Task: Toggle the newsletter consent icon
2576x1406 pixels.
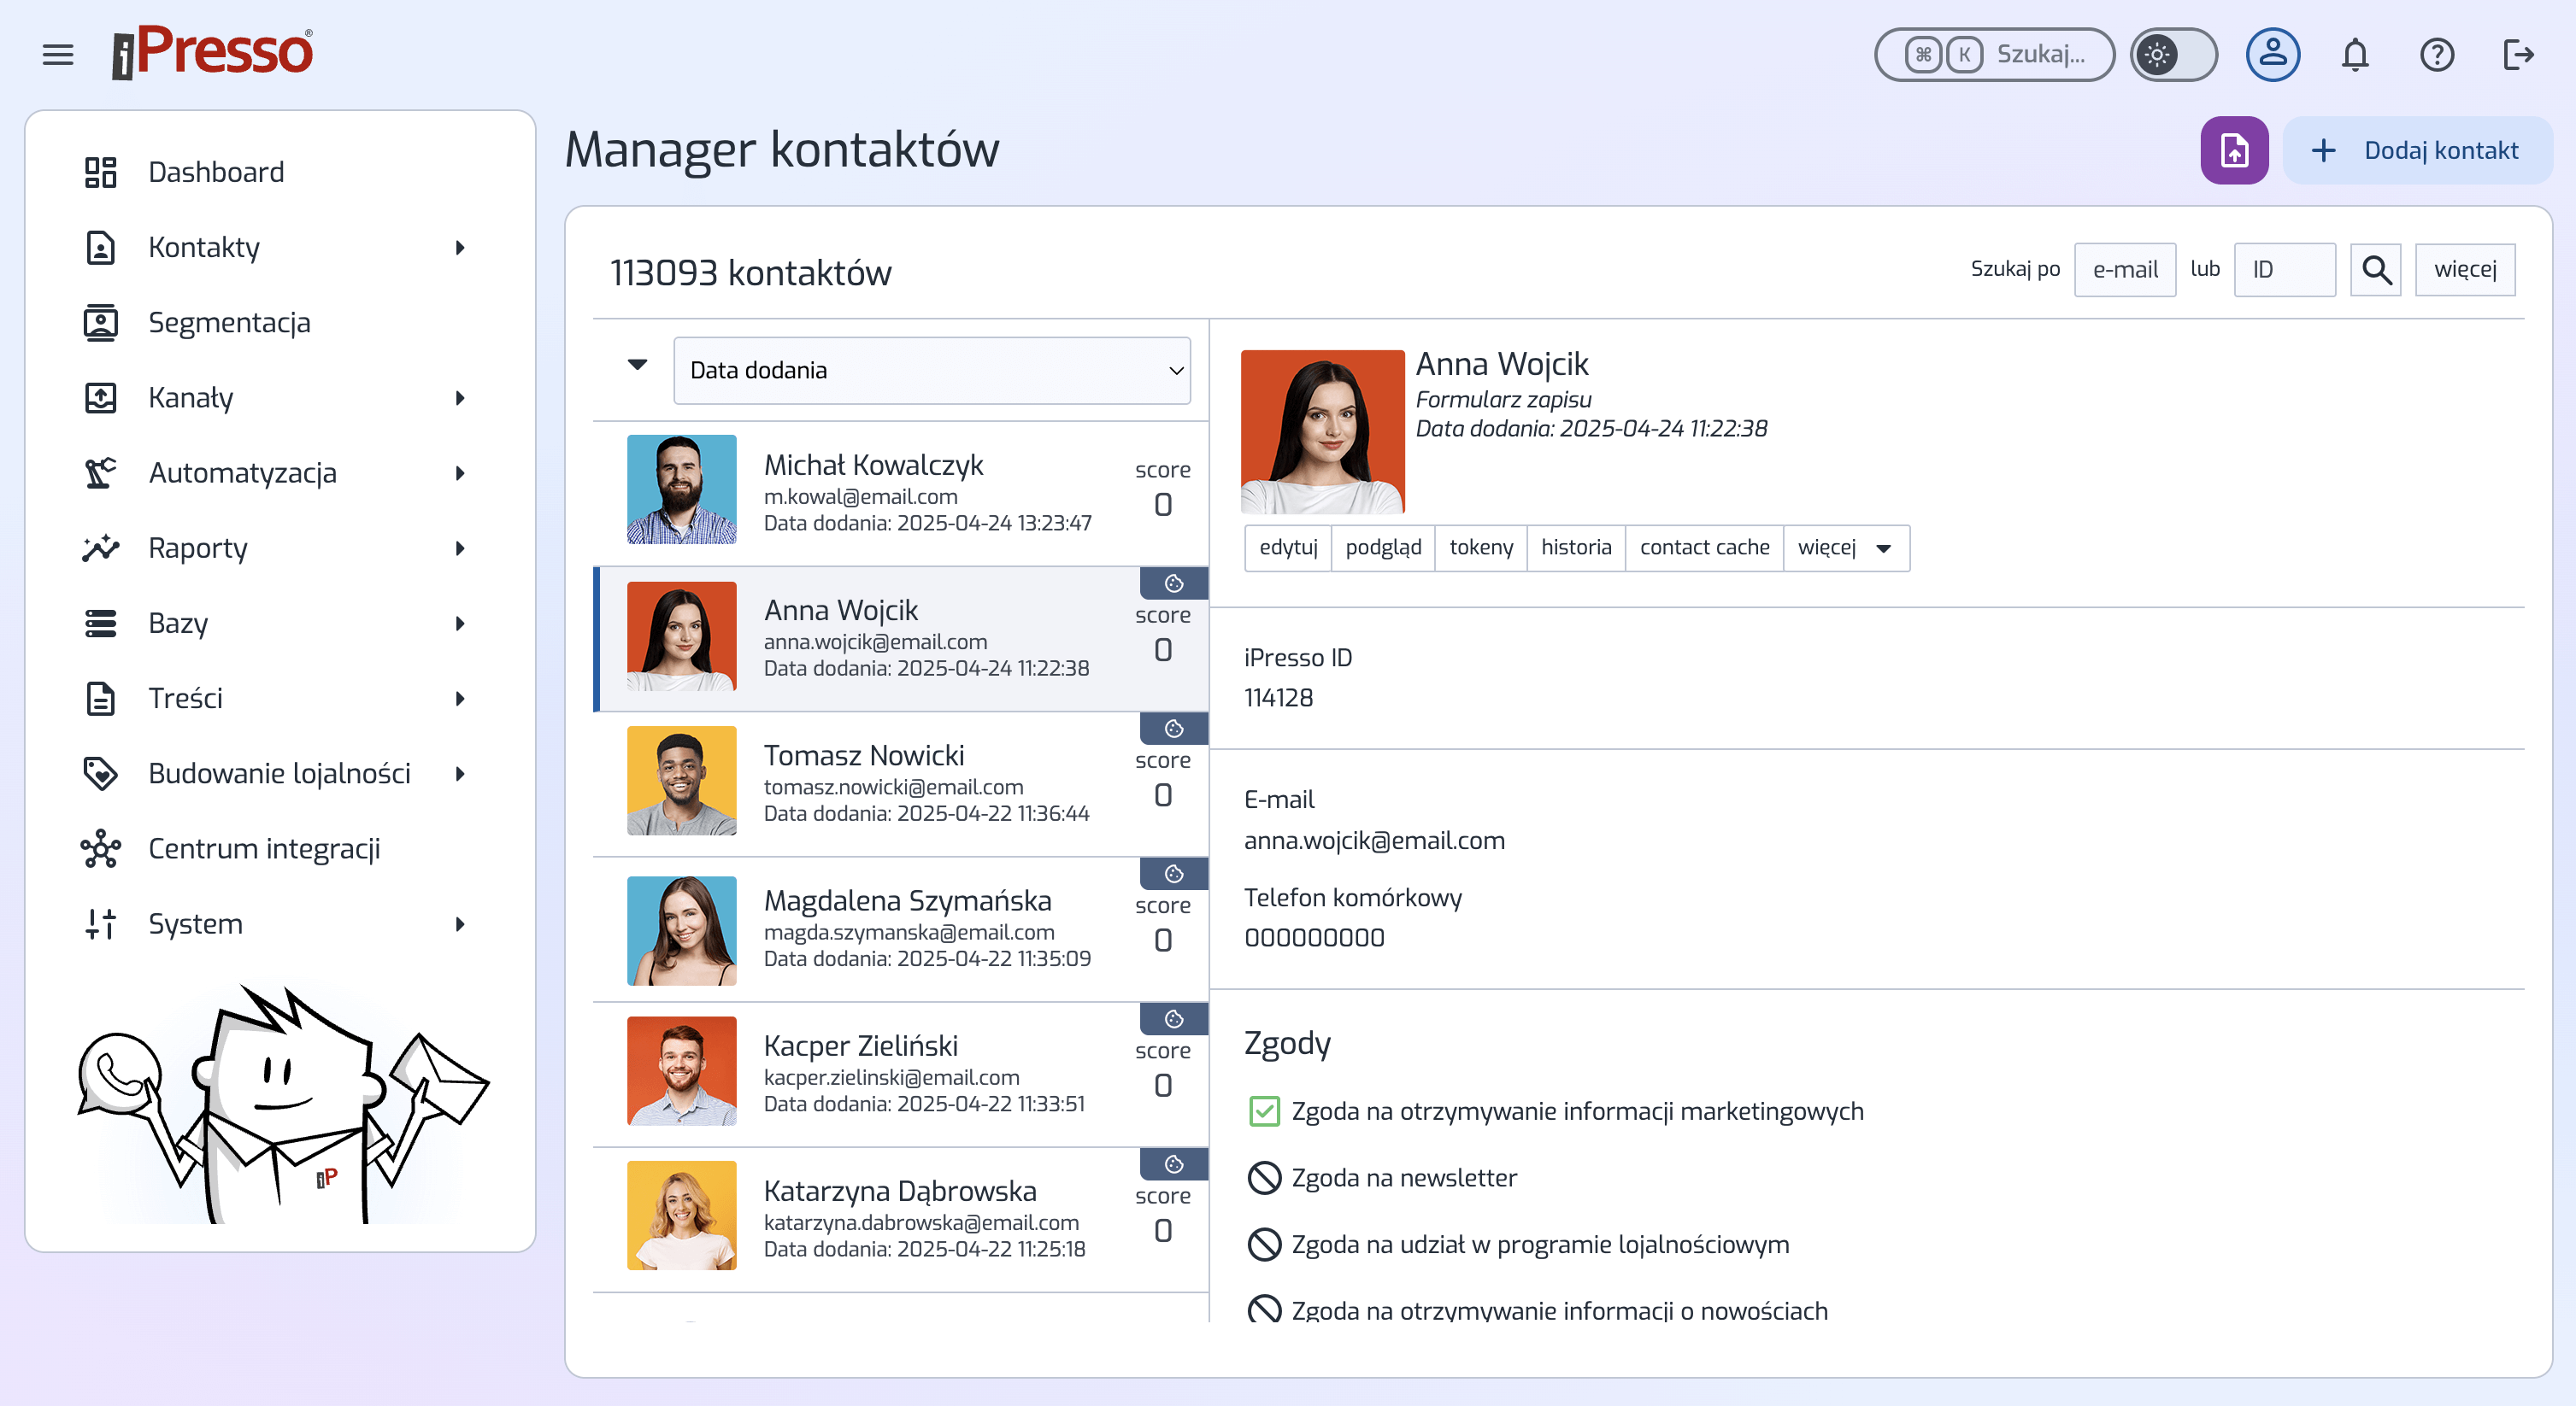Action: tap(1264, 1178)
